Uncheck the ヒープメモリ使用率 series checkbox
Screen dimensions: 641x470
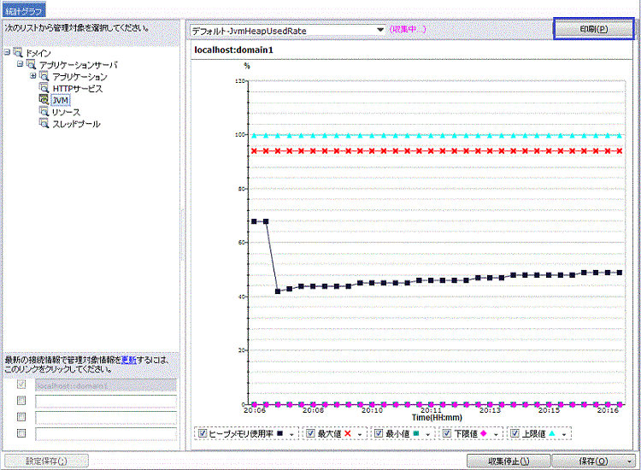(x=203, y=433)
